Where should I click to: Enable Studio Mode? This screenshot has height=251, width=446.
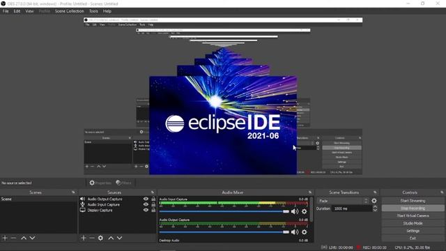(413, 223)
